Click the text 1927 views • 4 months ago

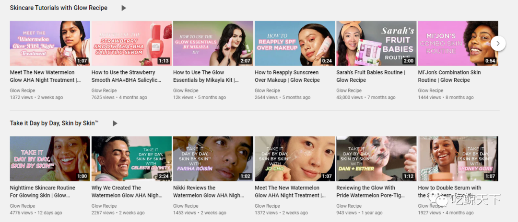click(446, 213)
